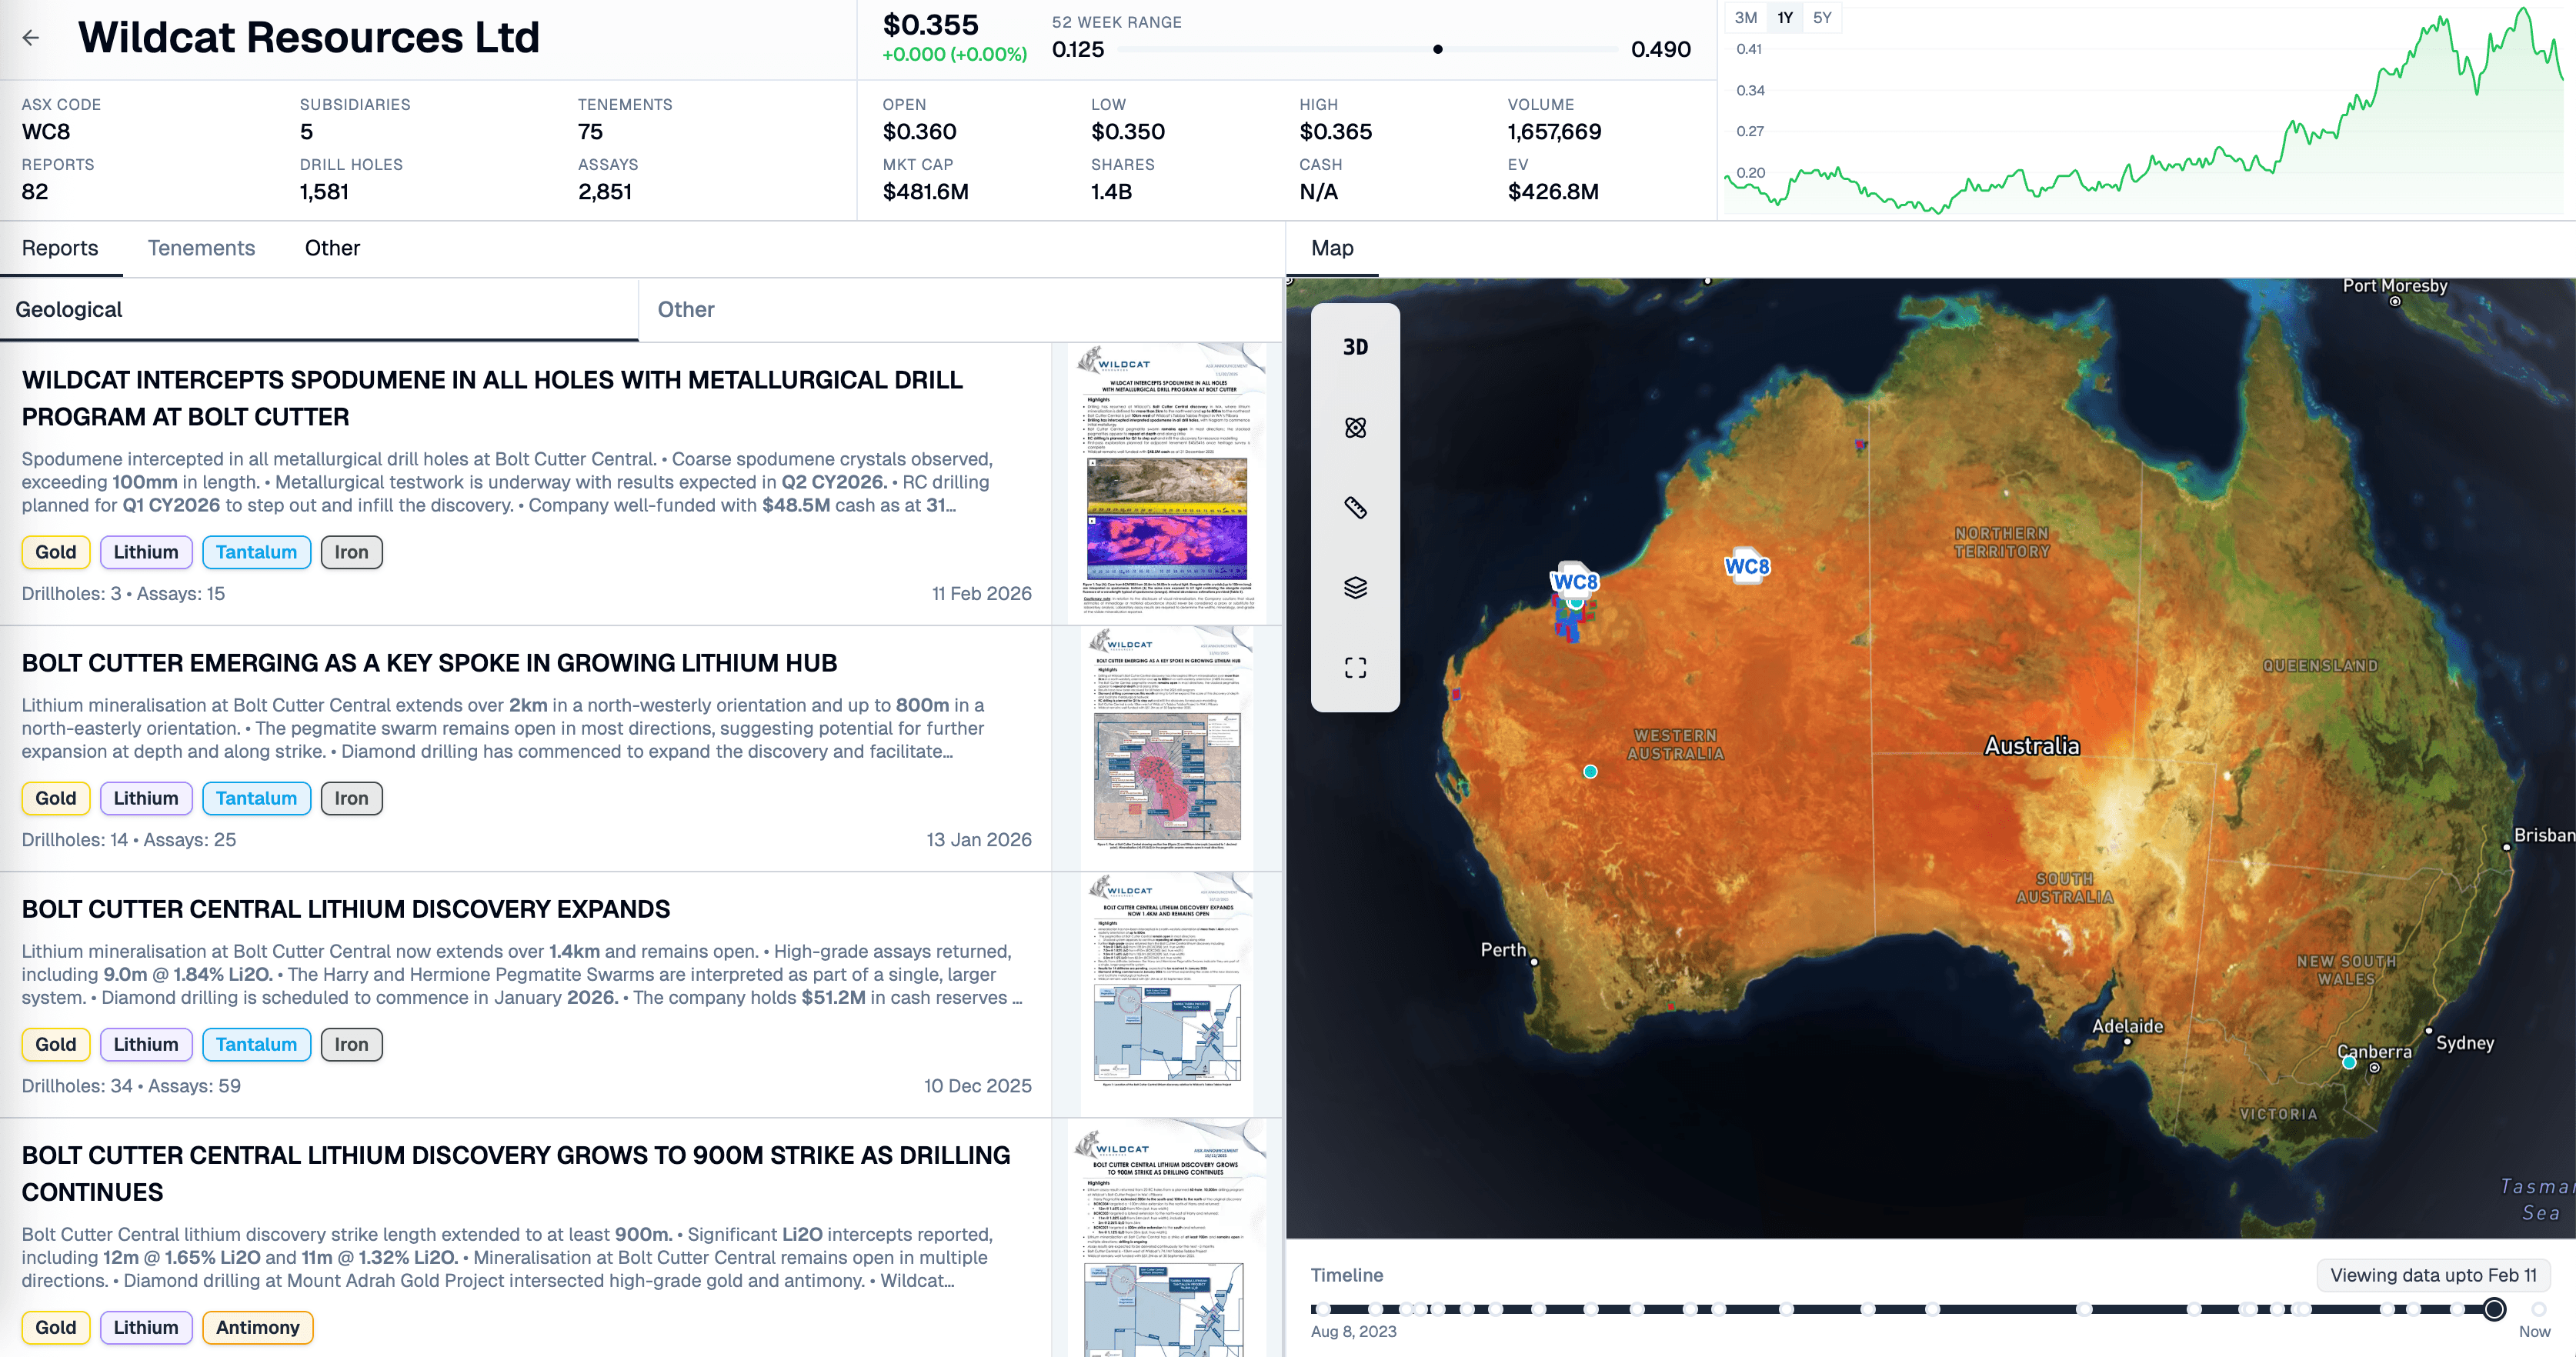The image size is (2576, 1357).
Task: Open the Other tab beside Tenements
Action: coord(332,248)
